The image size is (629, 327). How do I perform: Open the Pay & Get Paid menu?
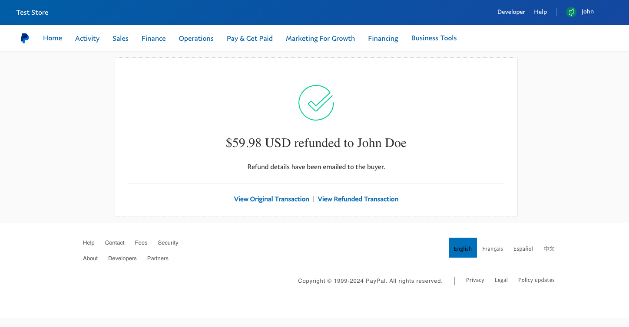click(x=250, y=38)
